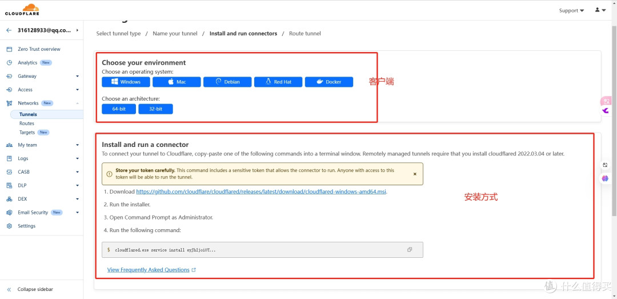The image size is (617, 299).
Task: Expand the CASB menu arrow
Action: click(77, 172)
